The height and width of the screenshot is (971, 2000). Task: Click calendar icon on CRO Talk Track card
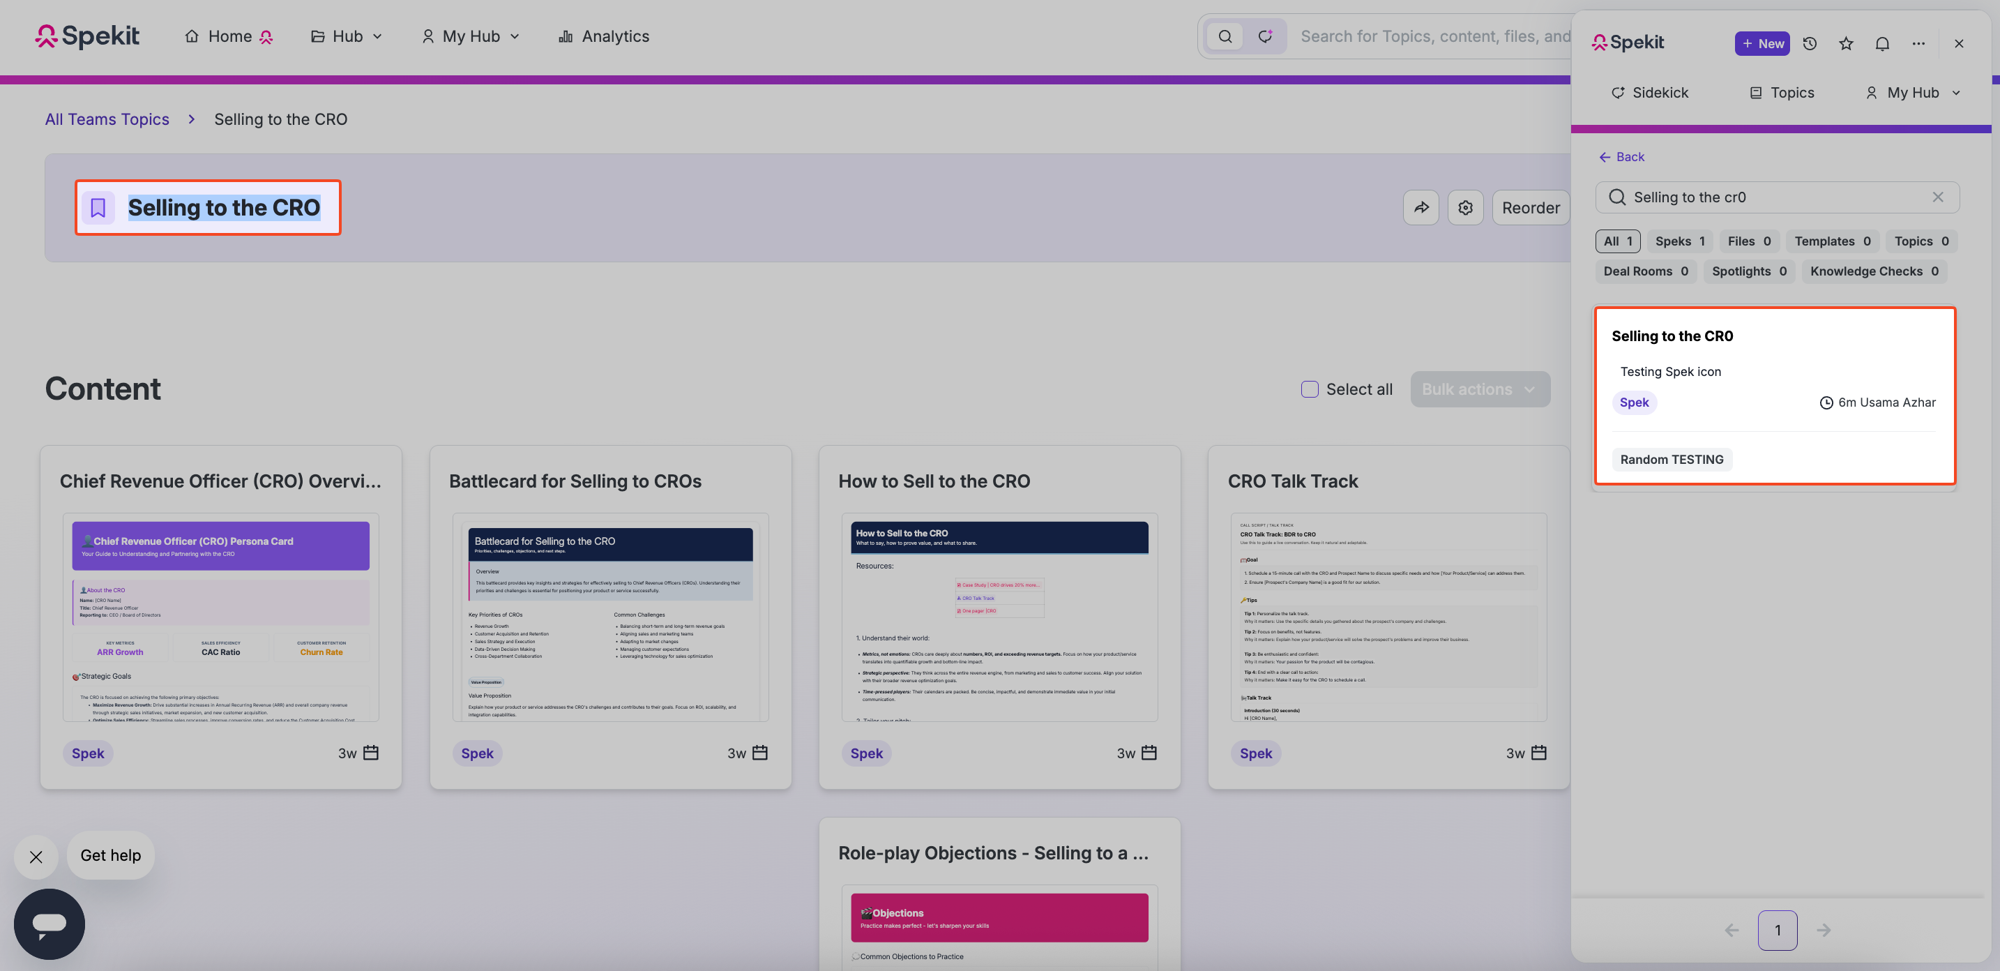click(x=1539, y=753)
